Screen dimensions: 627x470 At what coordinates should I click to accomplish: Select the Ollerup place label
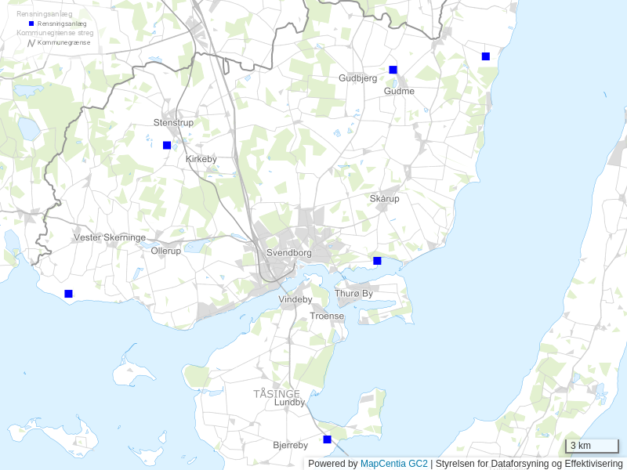coord(165,251)
